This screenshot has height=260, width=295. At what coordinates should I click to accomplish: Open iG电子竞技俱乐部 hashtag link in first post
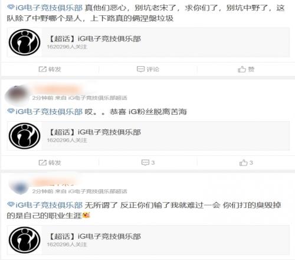click(49, 8)
